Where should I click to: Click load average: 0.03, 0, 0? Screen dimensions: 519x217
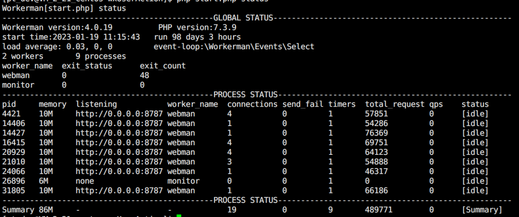(x=57, y=47)
